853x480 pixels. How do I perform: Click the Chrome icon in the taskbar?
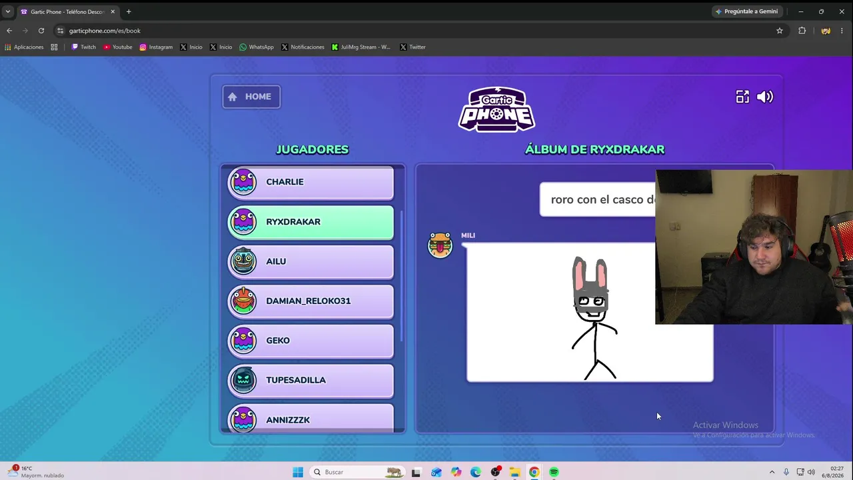pyautogui.click(x=534, y=472)
